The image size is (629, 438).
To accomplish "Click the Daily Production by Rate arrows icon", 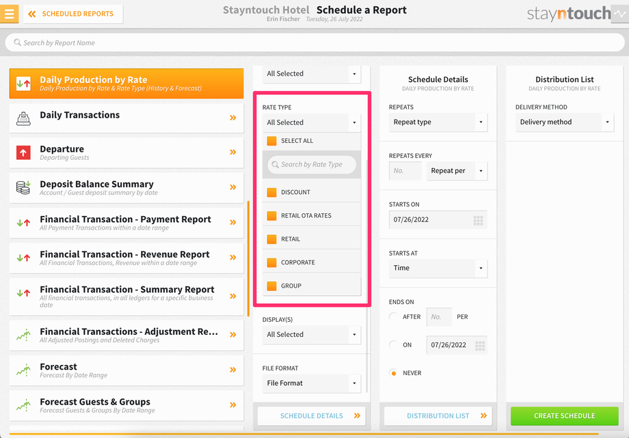I will (23, 83).
